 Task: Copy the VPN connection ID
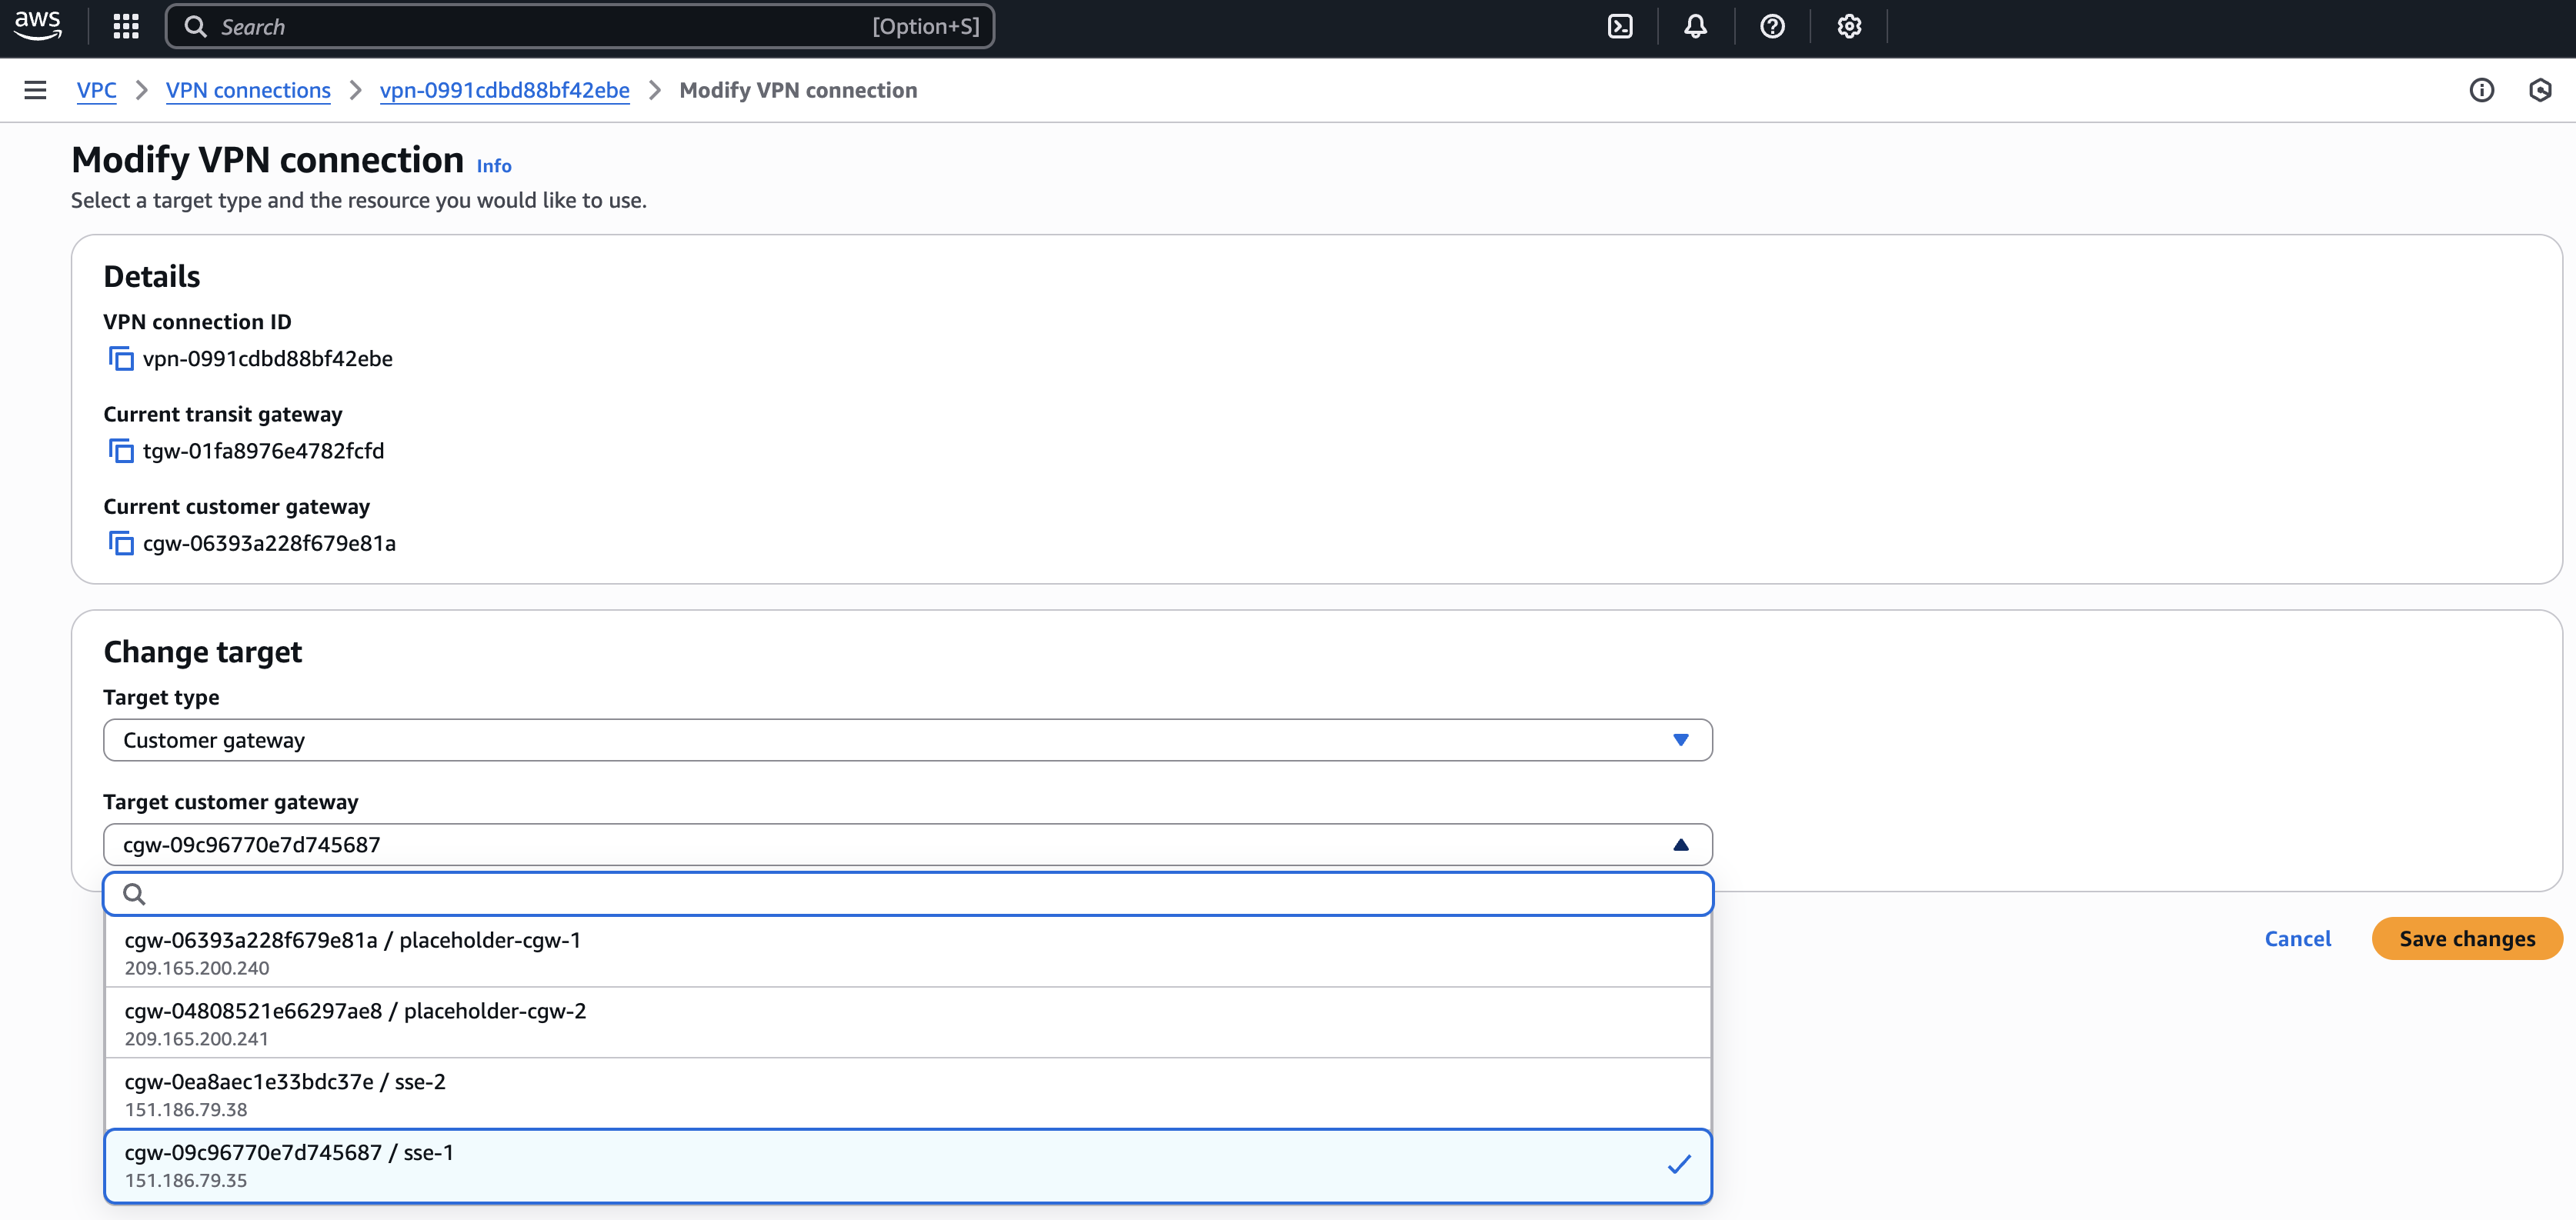click(x=121, y=359)
